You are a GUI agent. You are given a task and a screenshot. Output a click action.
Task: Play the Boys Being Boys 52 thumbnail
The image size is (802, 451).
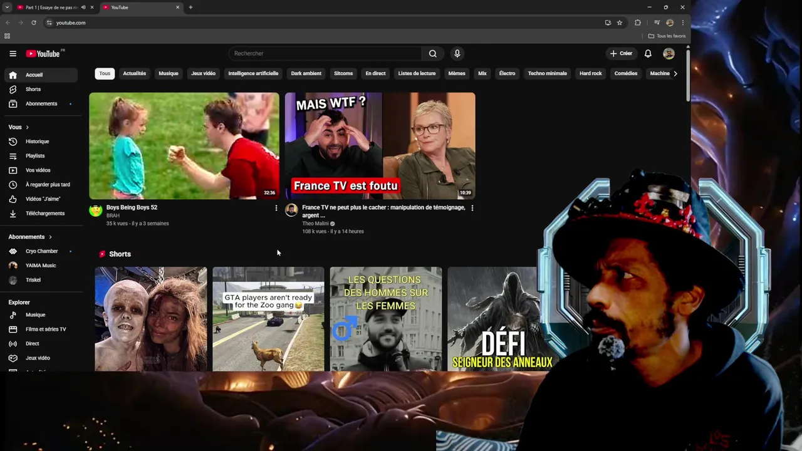click(x=184, y=146)
